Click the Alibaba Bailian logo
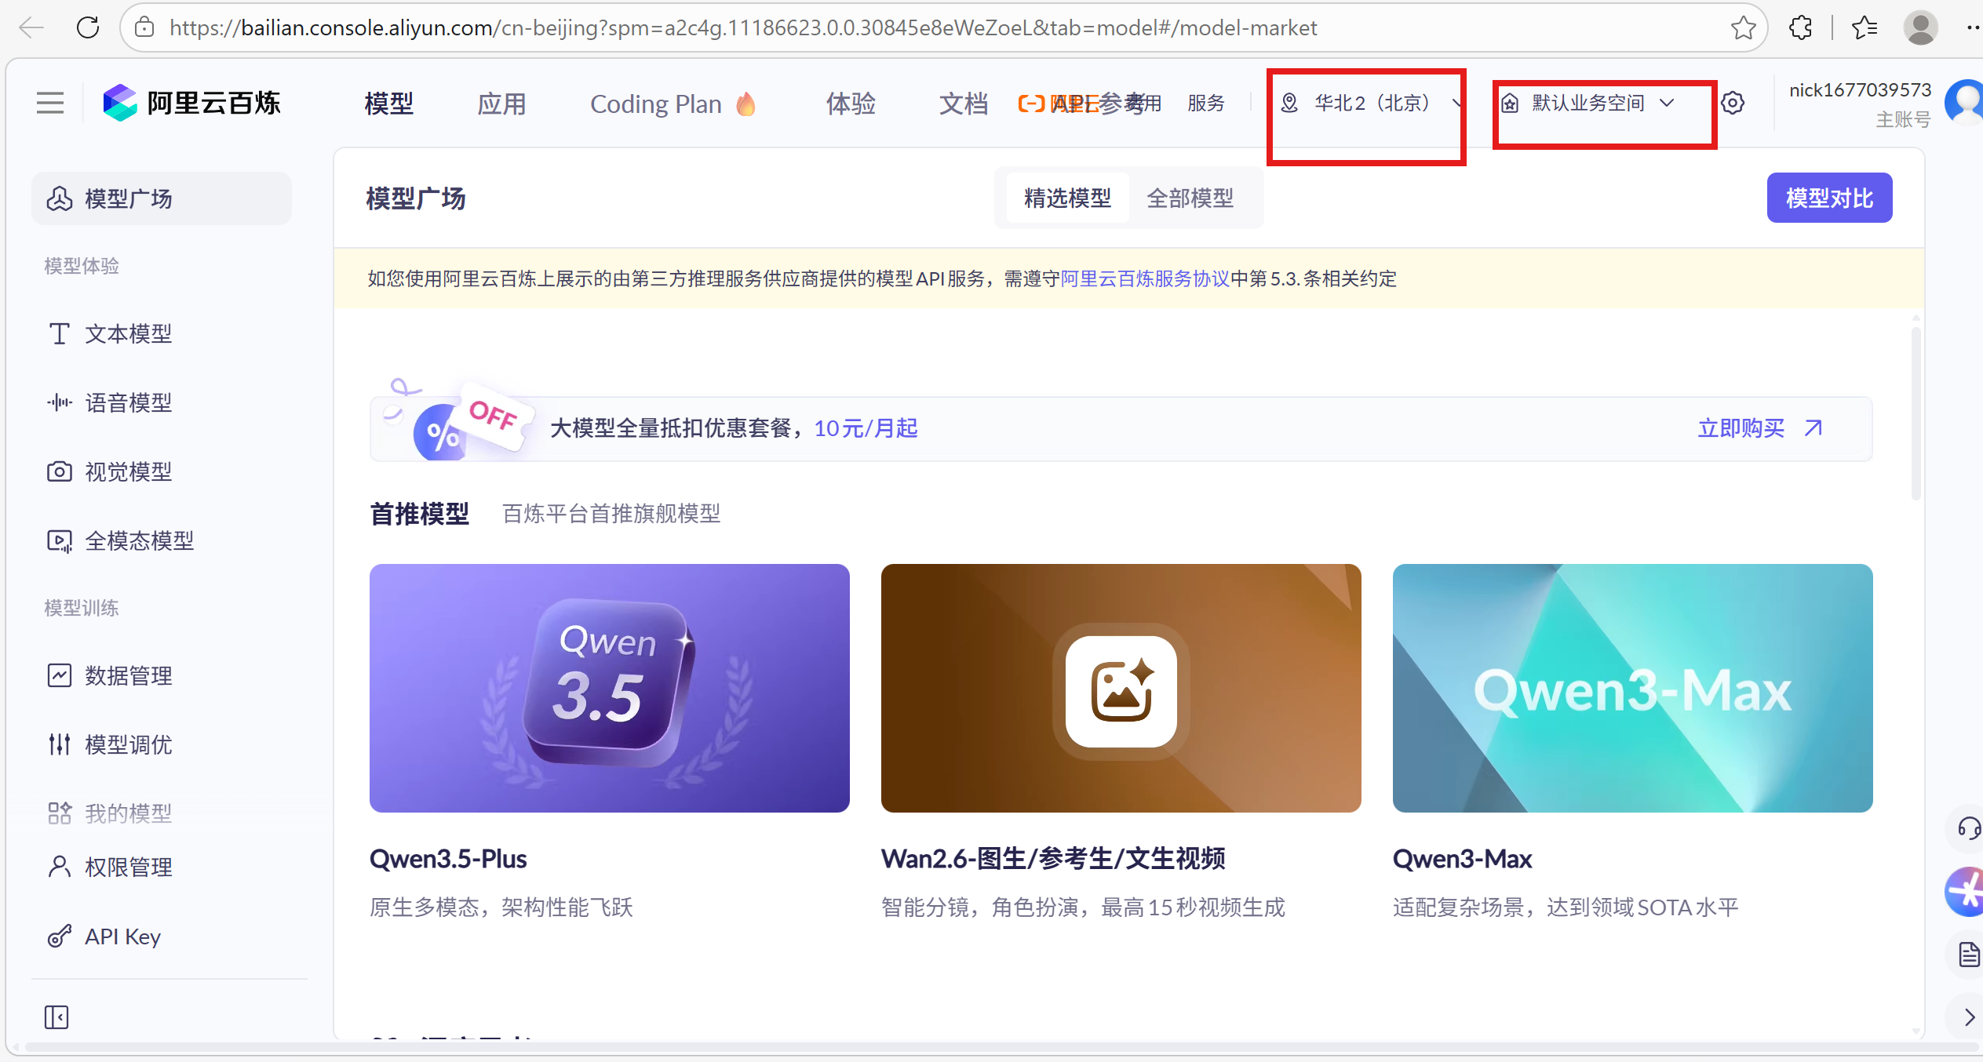This screenshot has width=1983, height=1062. (x=192, y=103)
